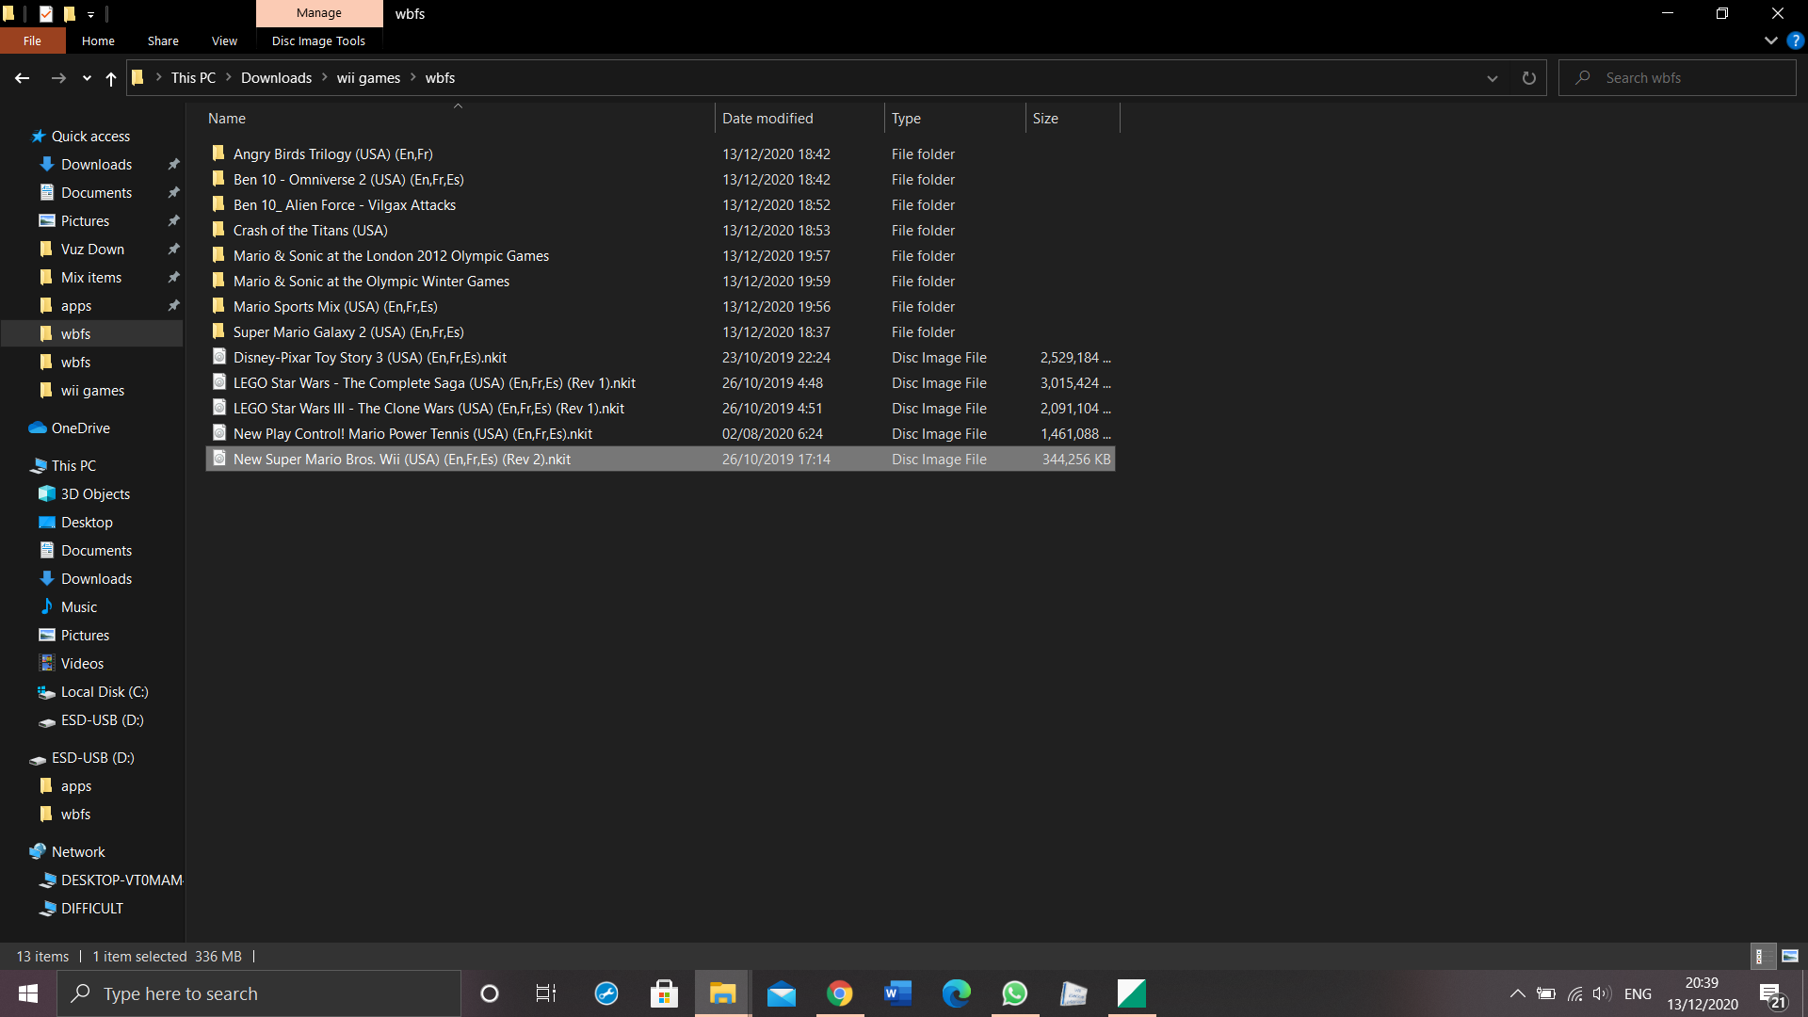Open the Music folder in the sidebar

[79, 606]
